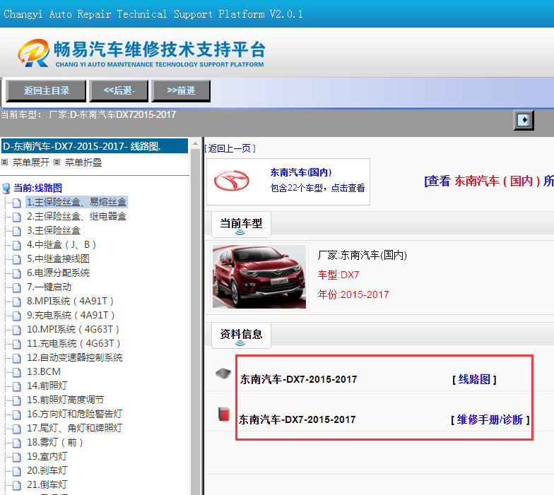
Task: Click the panel toggle arrow icon at right
Action: tap(524, 120)
